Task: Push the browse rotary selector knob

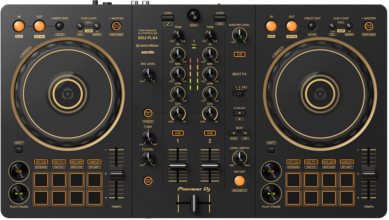Action: 194,15
